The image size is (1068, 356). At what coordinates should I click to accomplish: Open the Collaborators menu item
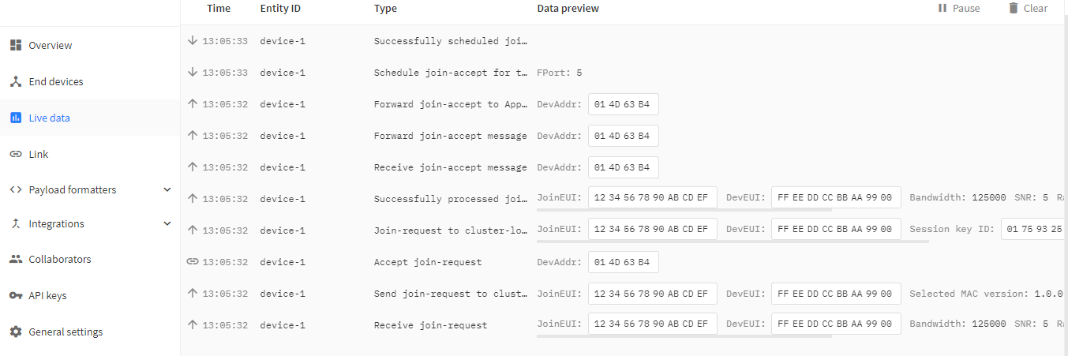click(59, 260)
